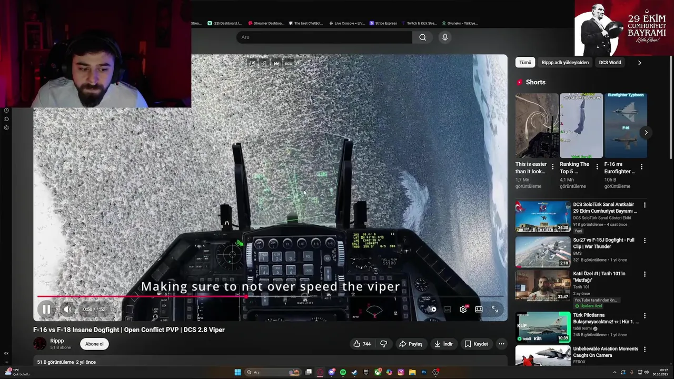Open options for 'This is easier' Short
This screenshot has width=674, height=379.
coord(552,167)
